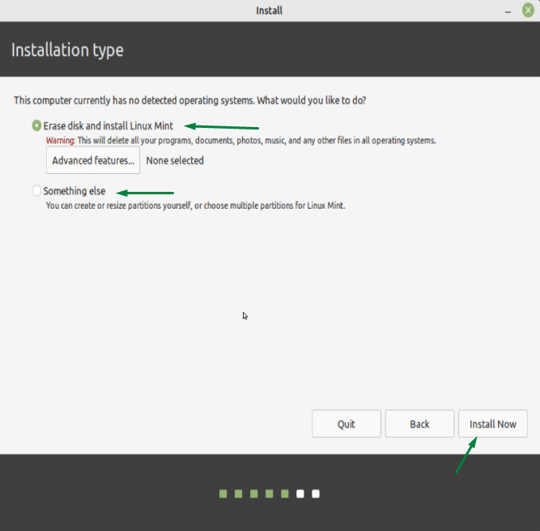This screenshot has width=540, height=531.
Task: Click the first green progress dot
Action: tap(223, 493)
